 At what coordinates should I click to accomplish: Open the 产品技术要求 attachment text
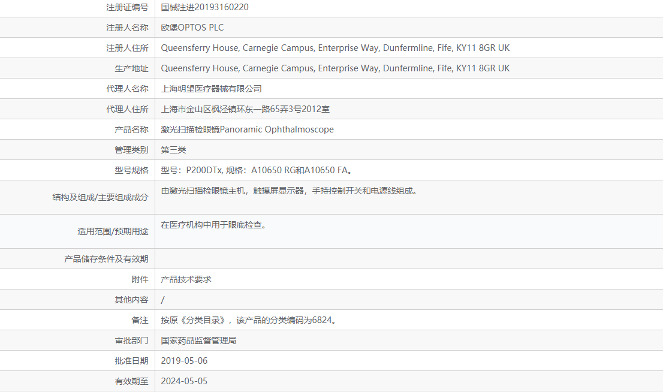pyautogui.click(x=186, y=279)
